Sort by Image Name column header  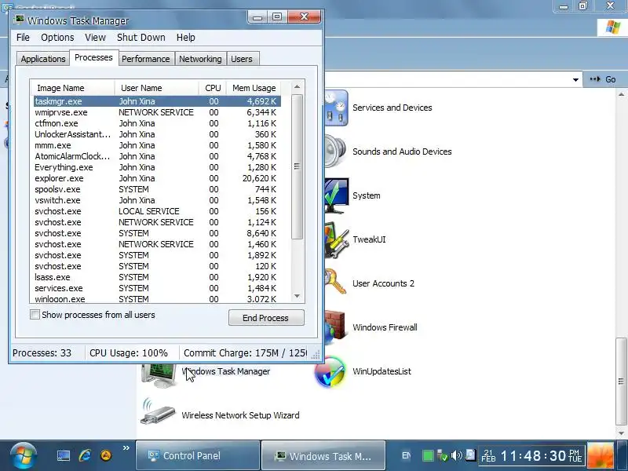tap(73, 88)
